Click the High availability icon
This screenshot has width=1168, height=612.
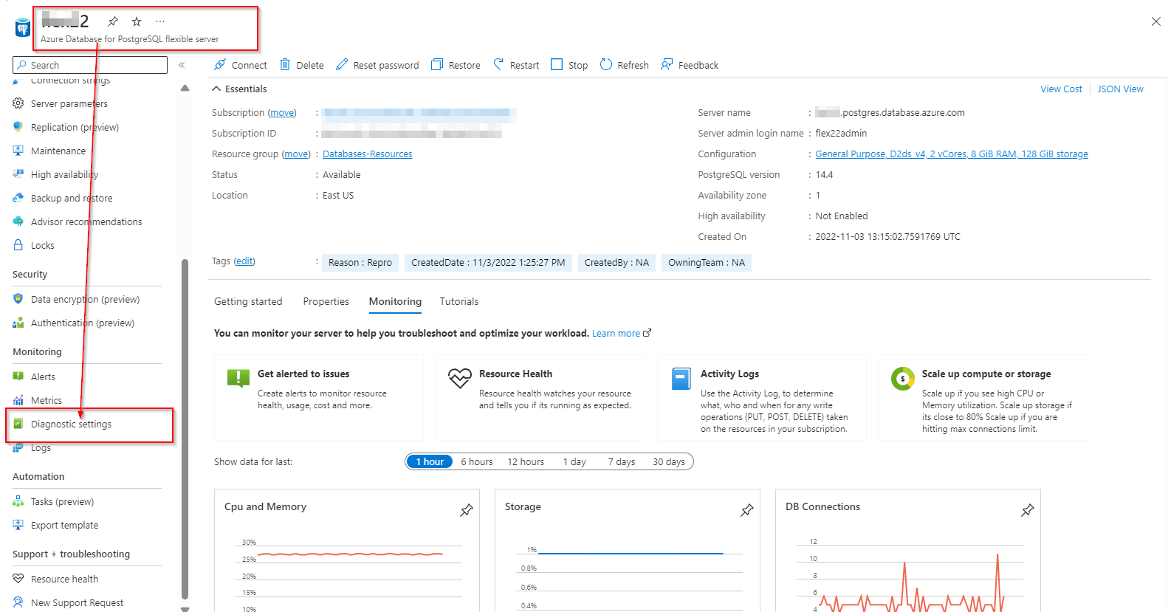point(18,174)
